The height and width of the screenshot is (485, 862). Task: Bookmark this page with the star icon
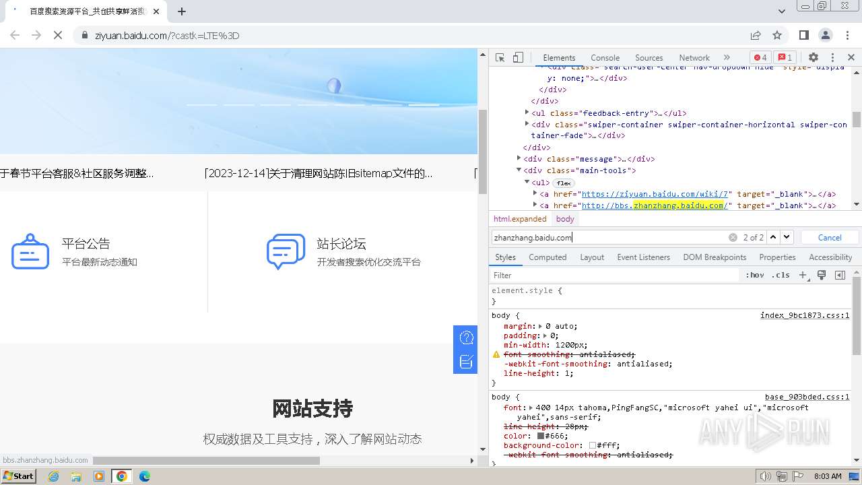coord(777,35)
